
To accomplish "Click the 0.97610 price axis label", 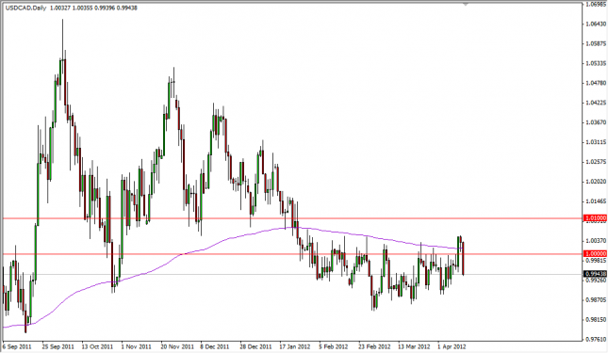I will point(596,340).
